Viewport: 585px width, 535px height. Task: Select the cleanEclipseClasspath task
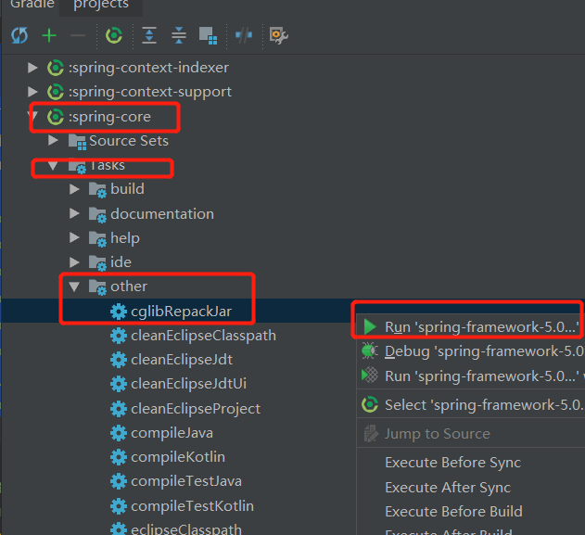pos(203,336)
